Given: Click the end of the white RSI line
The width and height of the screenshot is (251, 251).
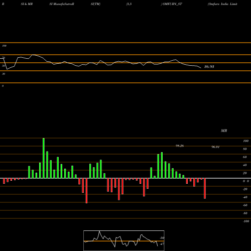Looking at the screenshot, I should point(201,68).
